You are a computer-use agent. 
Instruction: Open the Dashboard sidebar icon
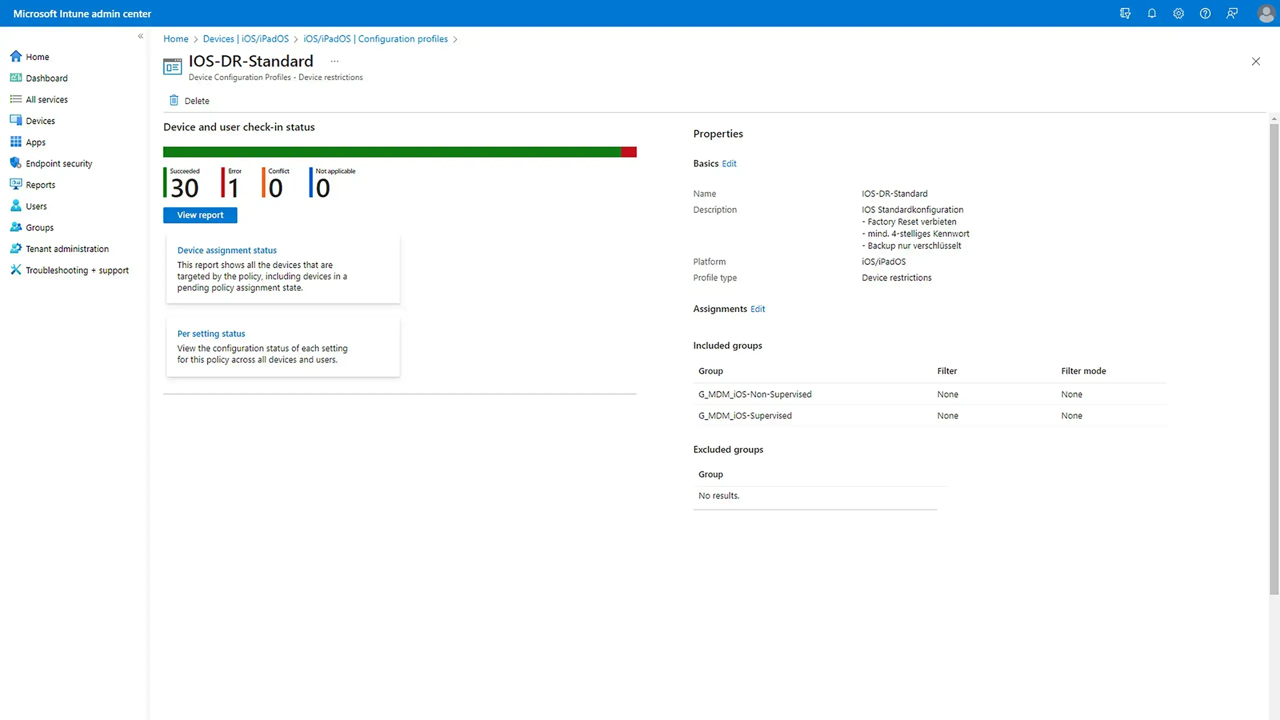(16, 77)
